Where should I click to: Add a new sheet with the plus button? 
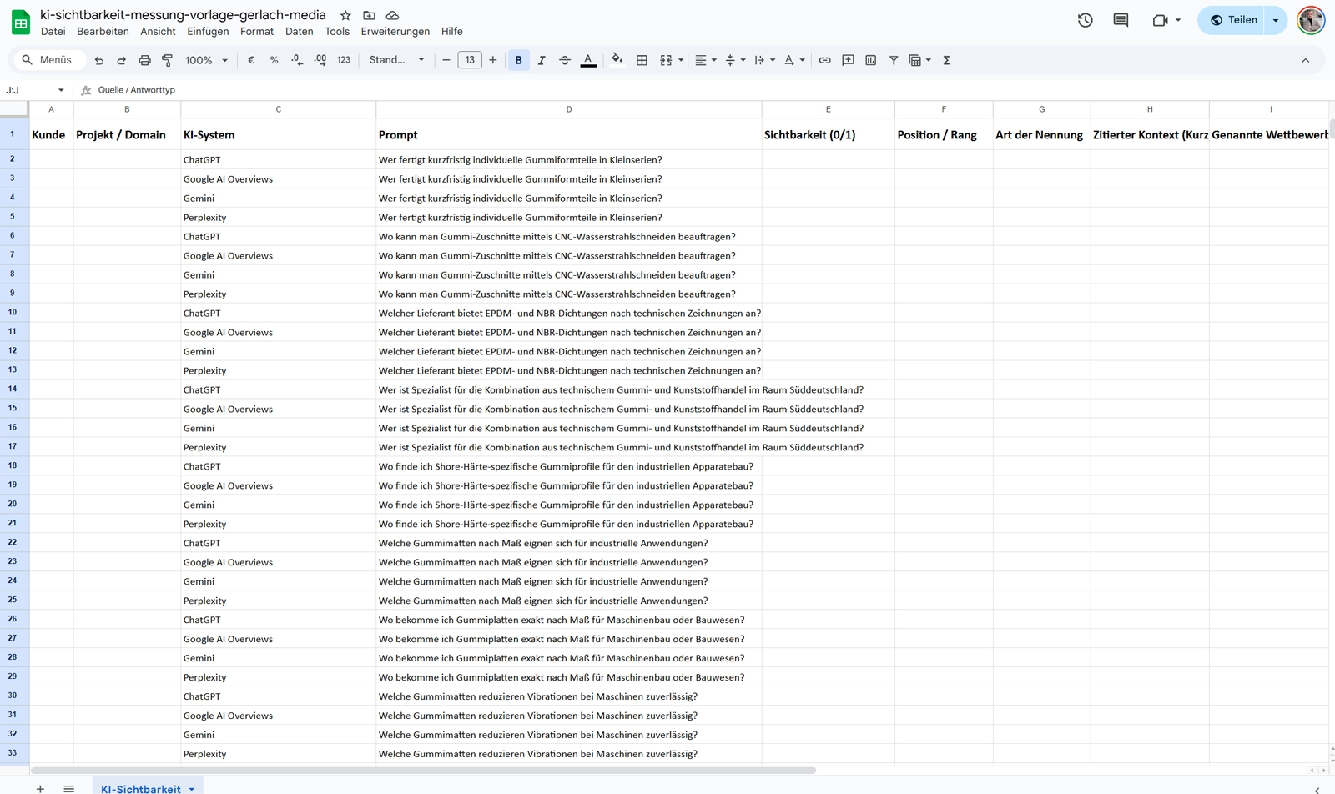[40, 788]
